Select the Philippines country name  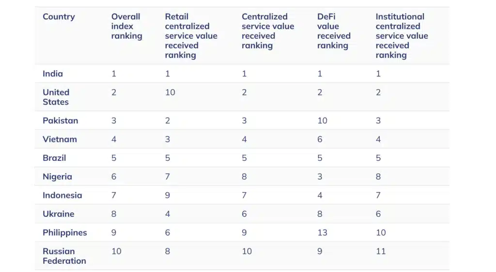coord(64,233)
